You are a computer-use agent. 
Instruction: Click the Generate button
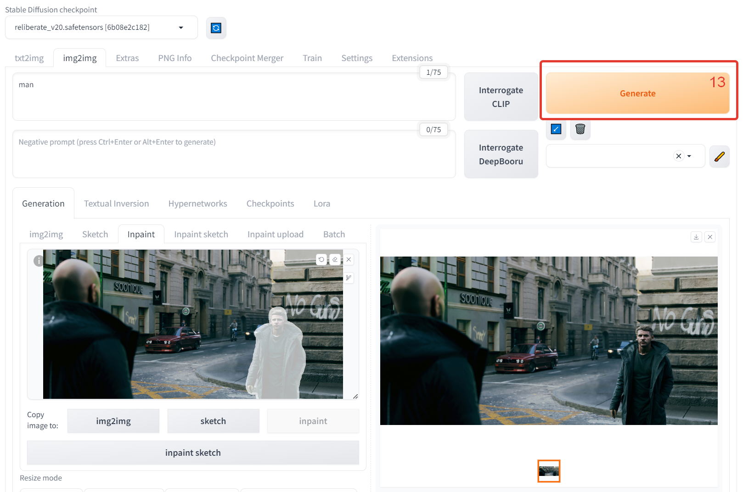pyautogui.click(x=638, y=93)
